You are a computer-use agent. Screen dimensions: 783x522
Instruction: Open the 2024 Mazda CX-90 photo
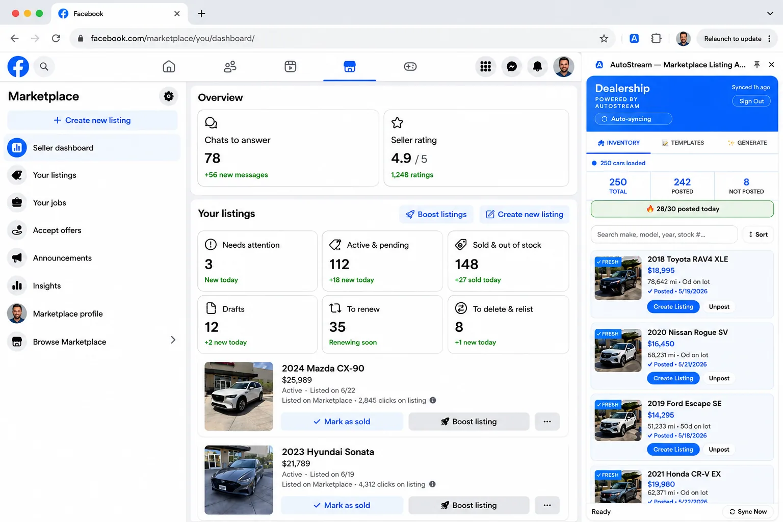[239, 396]
